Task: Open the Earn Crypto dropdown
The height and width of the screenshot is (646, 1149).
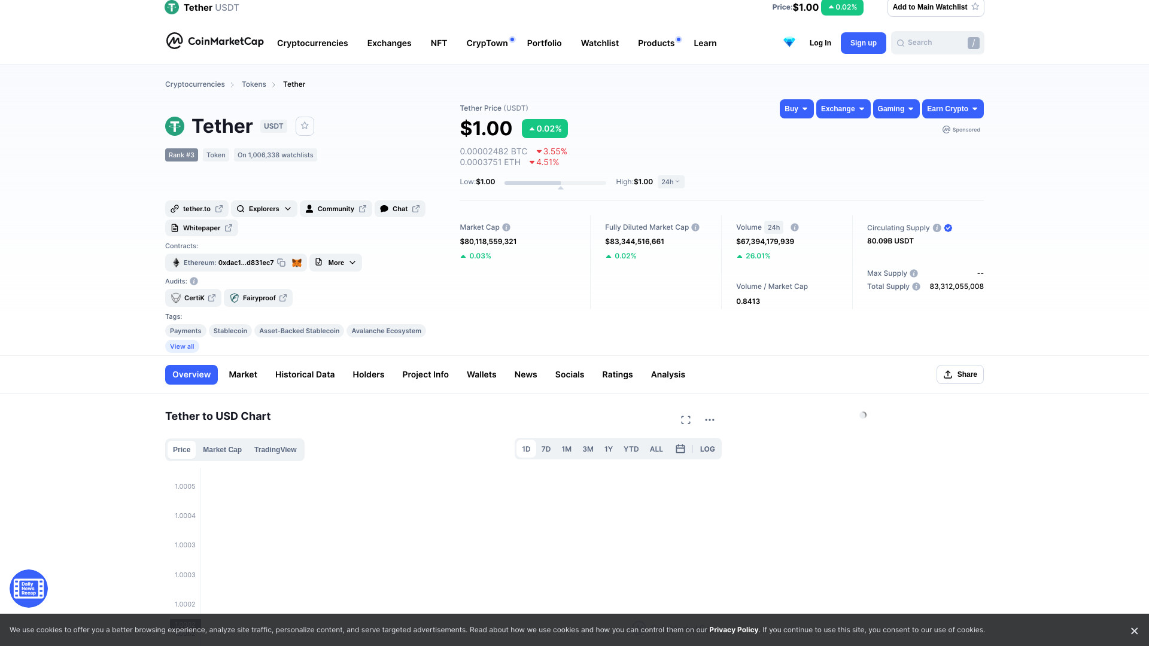Action: coord(953,109)
